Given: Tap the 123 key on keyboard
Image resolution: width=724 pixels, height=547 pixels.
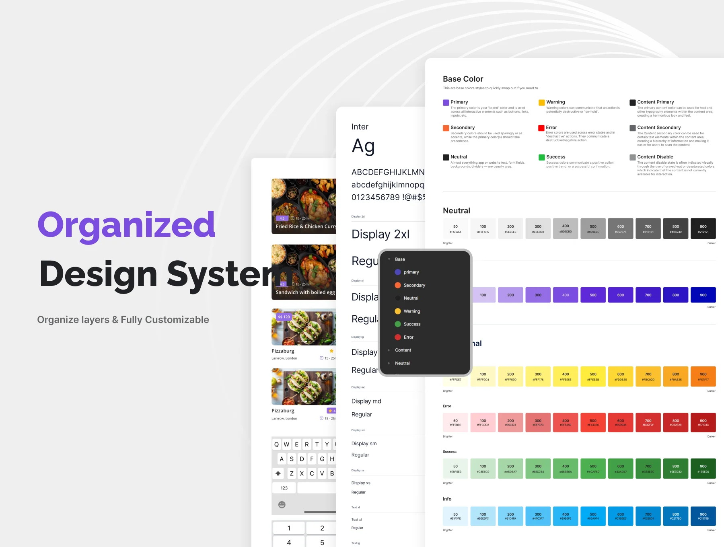Looking at the screenshot, I should pos(284,488).
